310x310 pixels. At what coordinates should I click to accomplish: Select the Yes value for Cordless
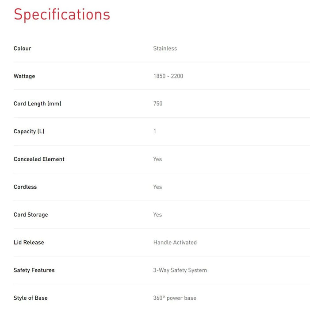pos(157,187)
